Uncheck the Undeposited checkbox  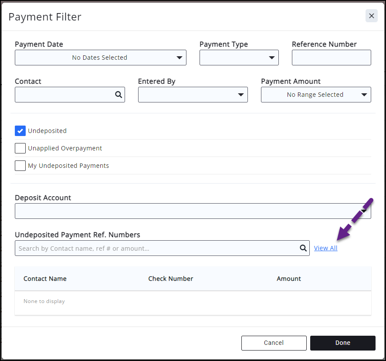coord(20,131)
